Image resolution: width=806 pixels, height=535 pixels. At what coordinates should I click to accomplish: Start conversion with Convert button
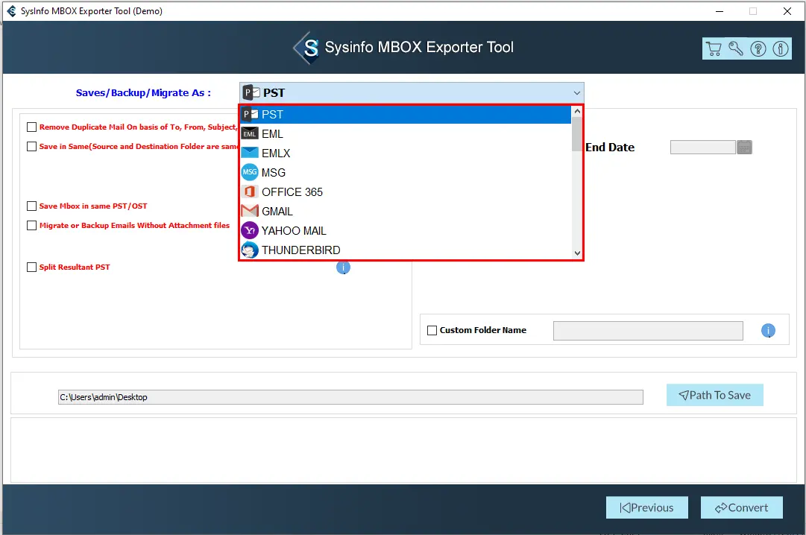(741, 507)
